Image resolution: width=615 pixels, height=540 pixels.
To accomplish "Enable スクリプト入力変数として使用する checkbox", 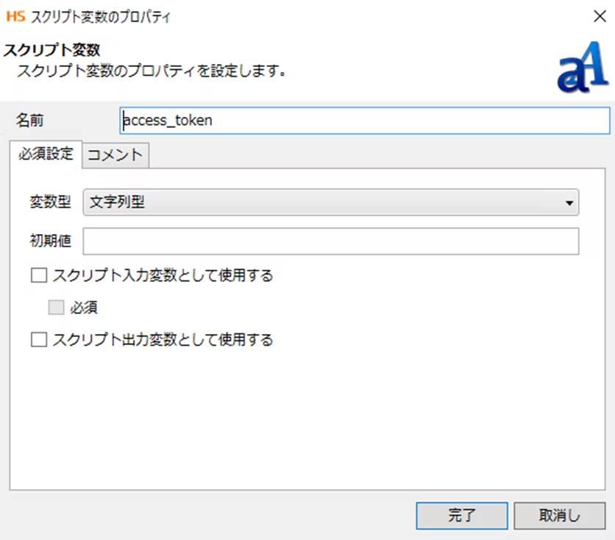I will tap(39, 276).
